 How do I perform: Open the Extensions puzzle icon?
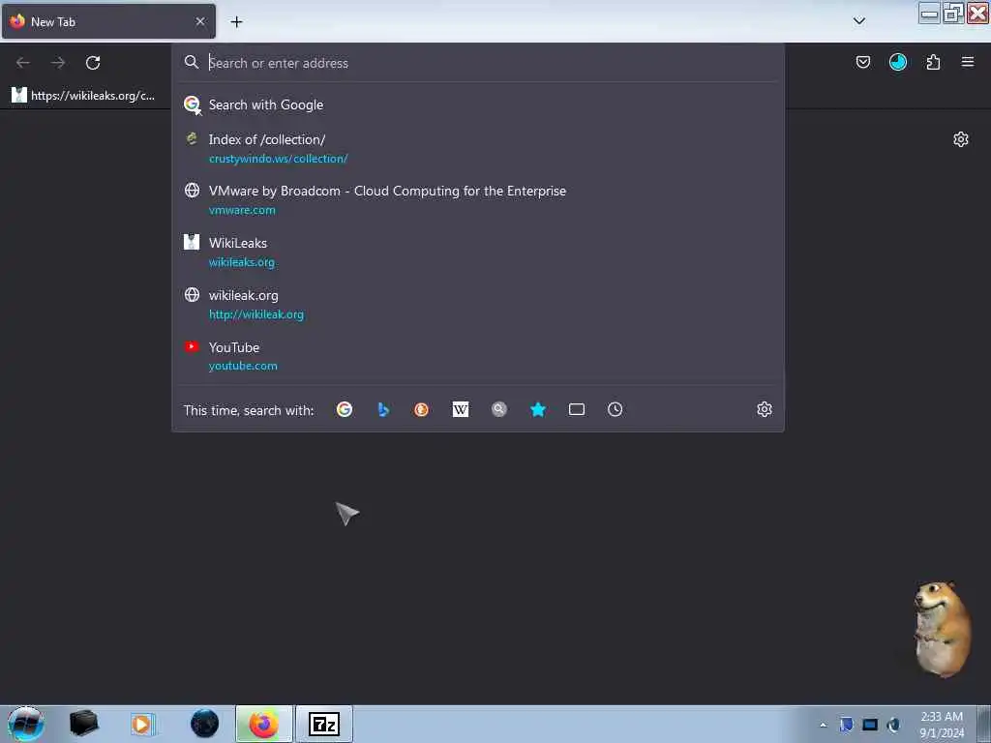click(933, 62)
